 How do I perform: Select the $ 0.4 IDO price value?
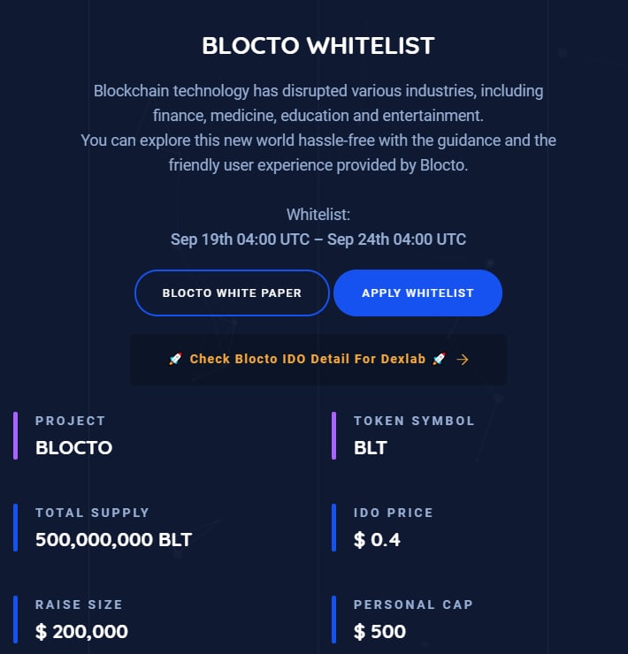[x=377, y=540]
